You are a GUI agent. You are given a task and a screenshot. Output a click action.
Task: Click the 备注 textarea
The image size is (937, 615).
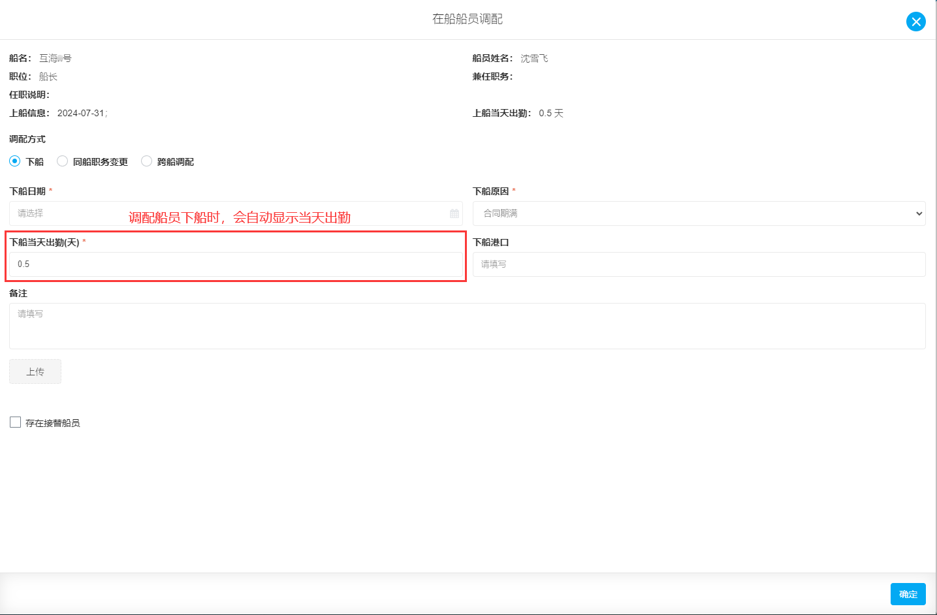click(x=468, y=326)
